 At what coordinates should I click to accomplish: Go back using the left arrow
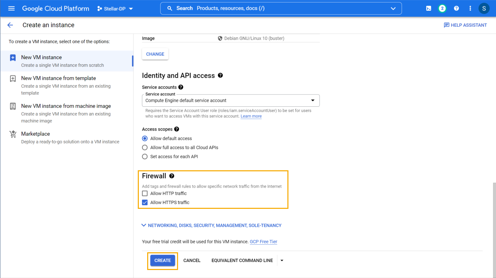tap(10, 25)
